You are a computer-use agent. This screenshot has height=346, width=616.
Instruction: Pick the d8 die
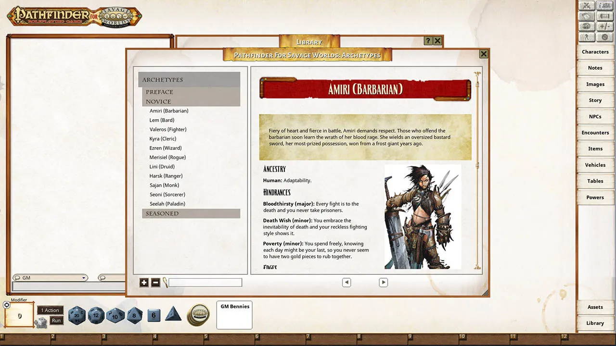(134, 316)
